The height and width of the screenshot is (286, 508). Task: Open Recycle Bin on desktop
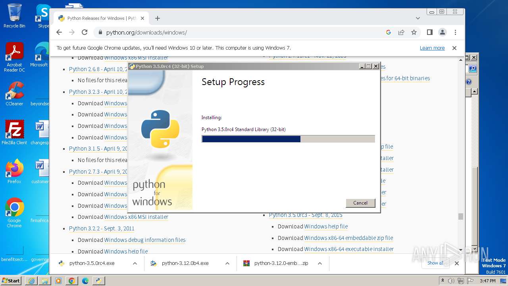click(x=14, y=16)
